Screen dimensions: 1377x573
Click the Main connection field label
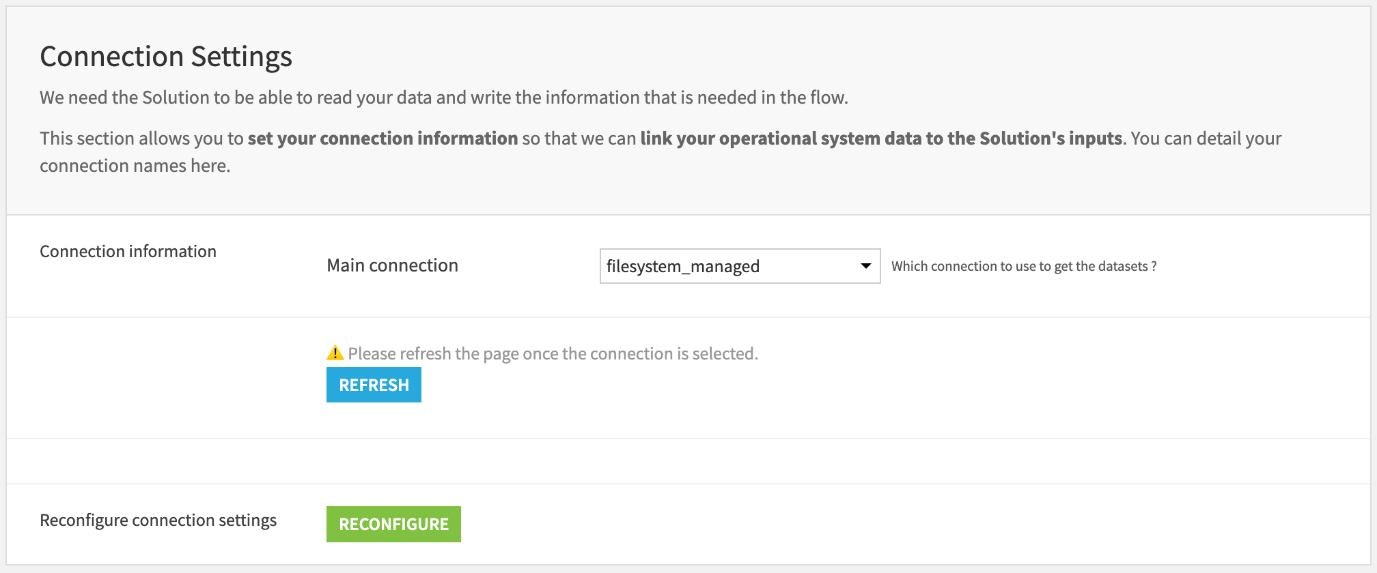click(x=392, y=265)
